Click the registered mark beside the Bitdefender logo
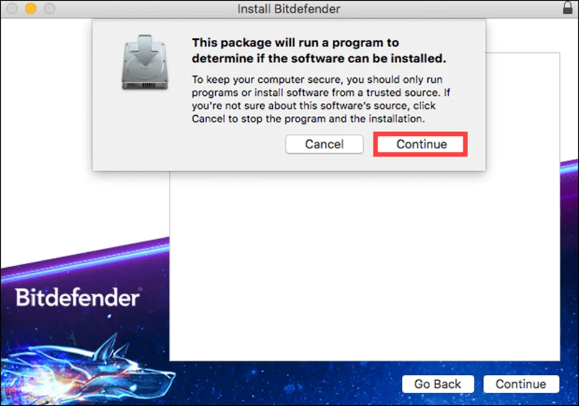579x406 pixels. [x=140, y=289]
